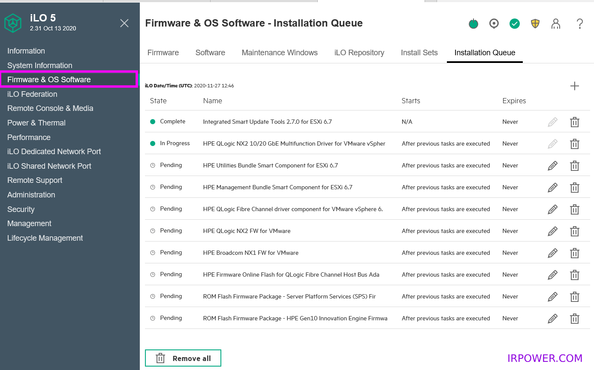Viewport: 594px width, 370px height.
Task: Delete HPE Utilities Bundle Smart Component task
Action: 575,166
